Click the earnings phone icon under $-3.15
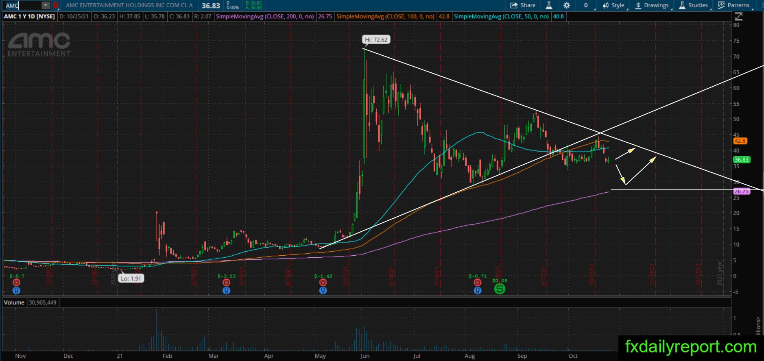Image resolution: width=764 pixels, height=361 pixels. point(227,283)
